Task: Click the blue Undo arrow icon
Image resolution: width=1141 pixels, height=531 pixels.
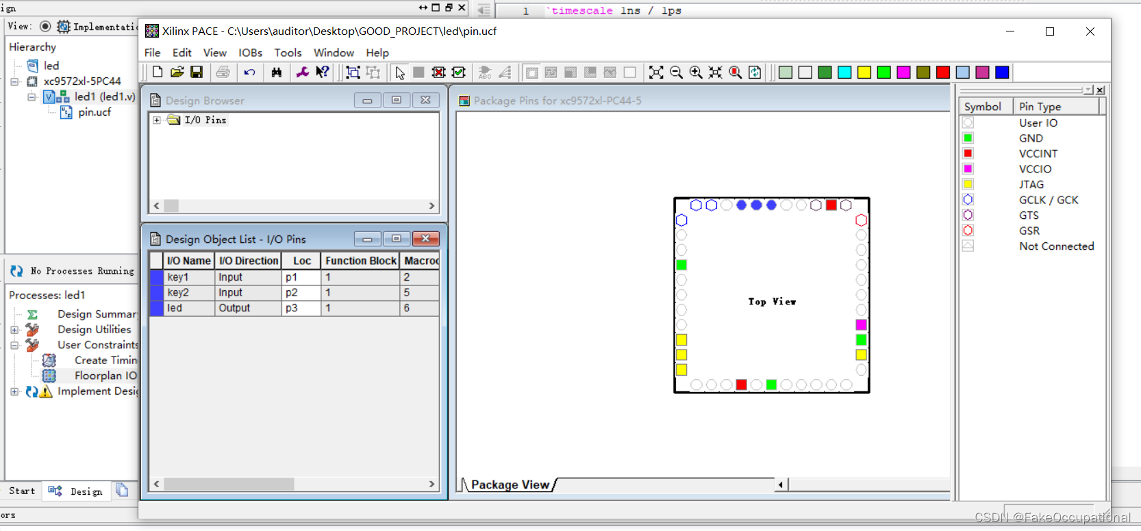Action: coord(250,72)
